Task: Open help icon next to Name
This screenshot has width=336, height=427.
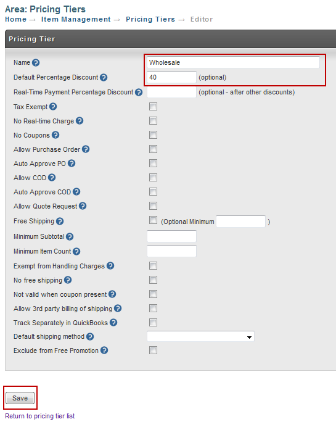Action: pos(36,63)
